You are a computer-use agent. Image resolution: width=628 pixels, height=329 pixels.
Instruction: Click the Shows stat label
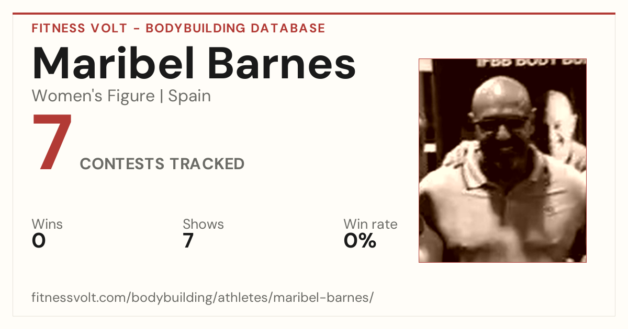coord(203,225)
